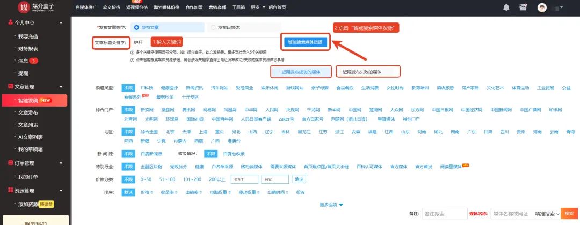The image size is (580, 225).
Task: Click 近期发布失败的媒体 button
Action: pyautogui.click(x=368, y=71)
